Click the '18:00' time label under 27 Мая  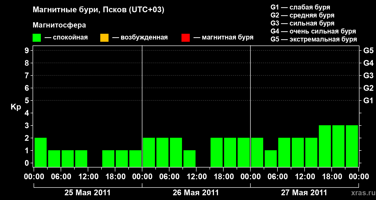(332, 177)
